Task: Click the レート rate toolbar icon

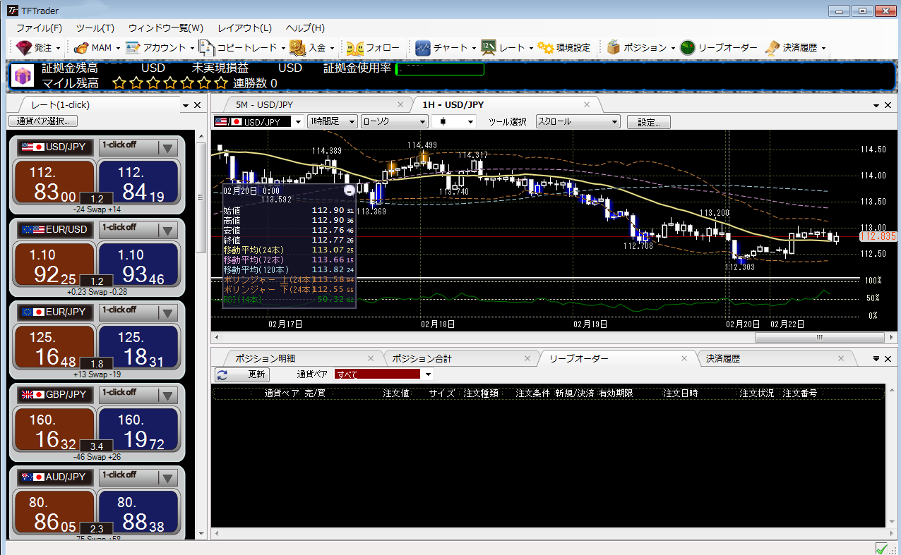Action: click(x=489, y=48)
